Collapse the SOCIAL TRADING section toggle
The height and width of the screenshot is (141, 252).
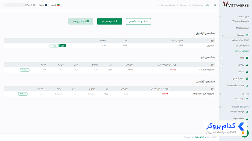pyautogui.click(x=220, y=107)
